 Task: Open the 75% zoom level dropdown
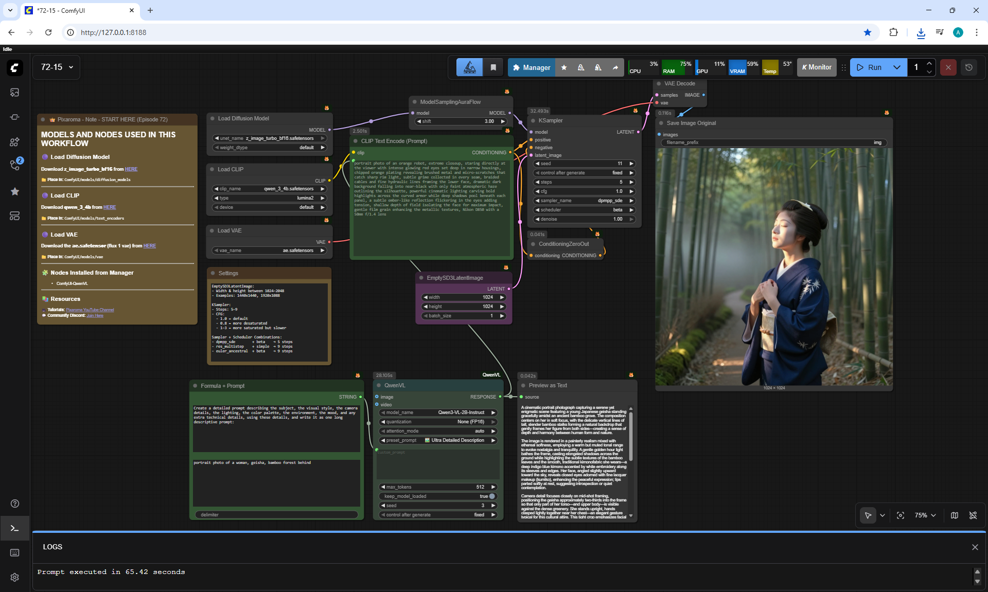(x=925, y=515)
